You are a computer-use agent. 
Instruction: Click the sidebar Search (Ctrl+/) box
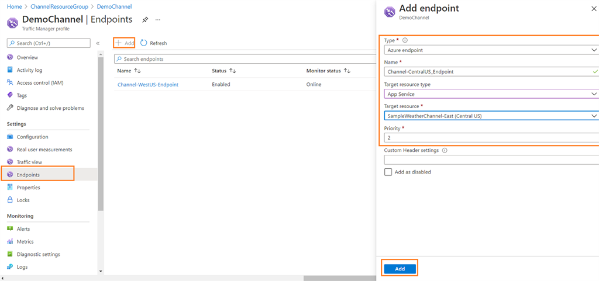49,43
